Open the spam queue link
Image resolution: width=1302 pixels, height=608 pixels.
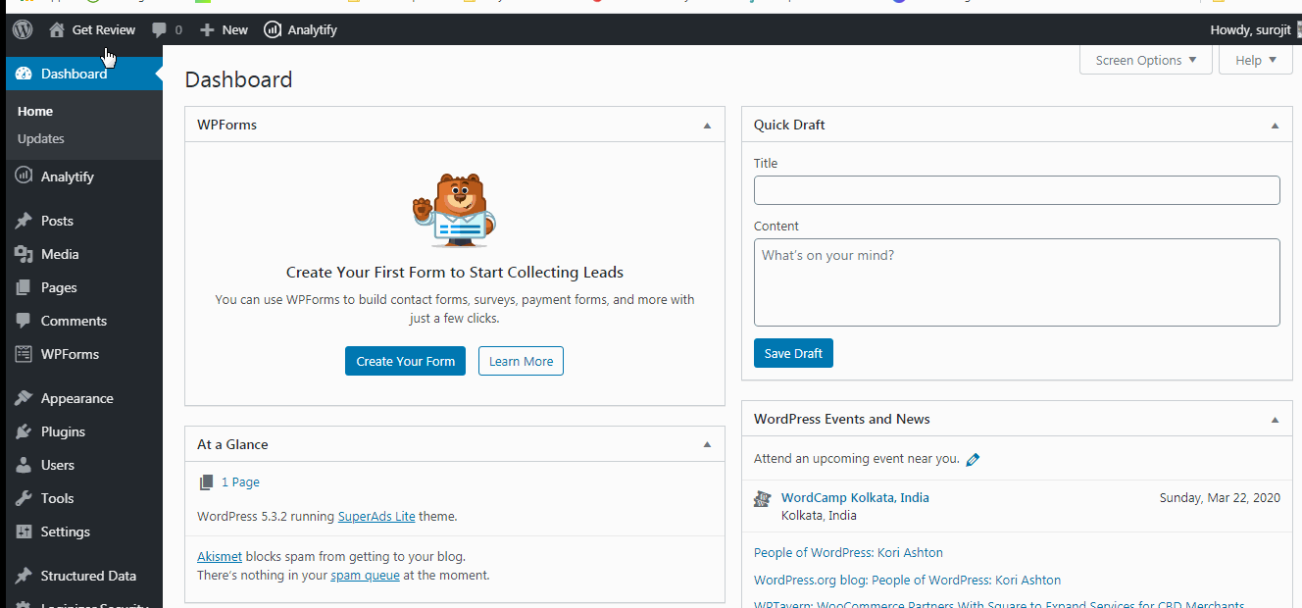tap(365, 576)
